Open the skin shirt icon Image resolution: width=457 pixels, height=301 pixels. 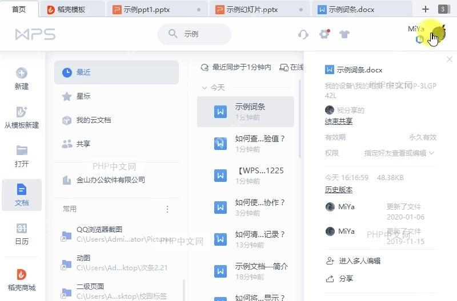[x=344, y=34]
